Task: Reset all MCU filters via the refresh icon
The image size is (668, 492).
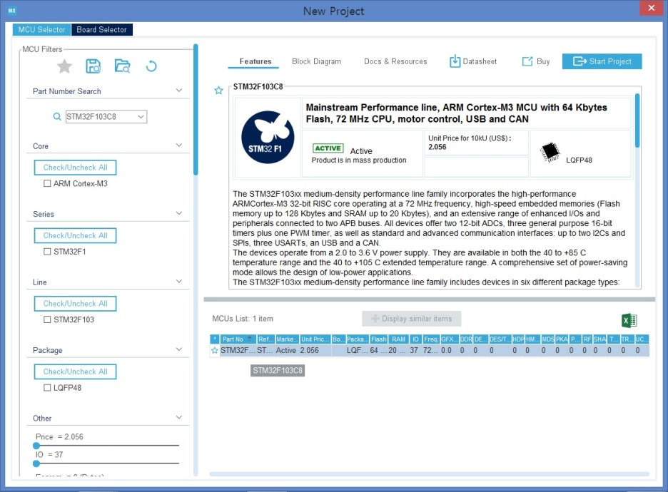Action: (x=151, y=66)
